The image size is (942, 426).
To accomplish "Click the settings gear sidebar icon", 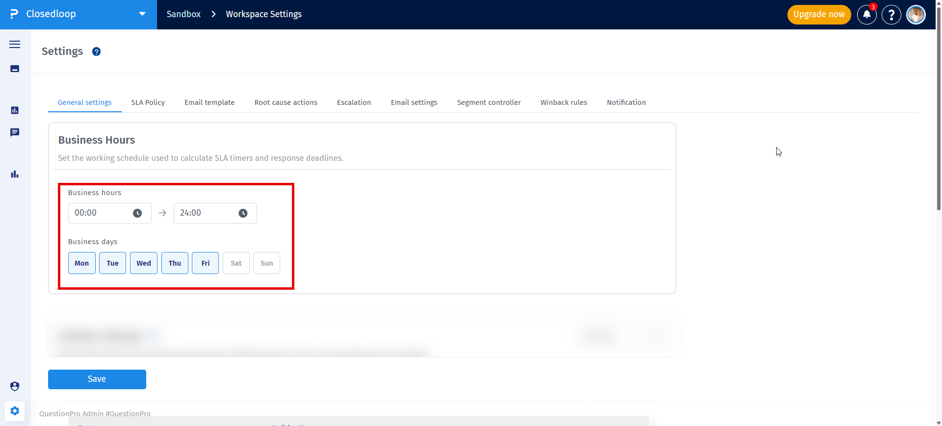I will tap(15, 411).
